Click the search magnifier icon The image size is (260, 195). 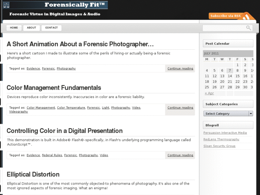(x=249, y=28)
